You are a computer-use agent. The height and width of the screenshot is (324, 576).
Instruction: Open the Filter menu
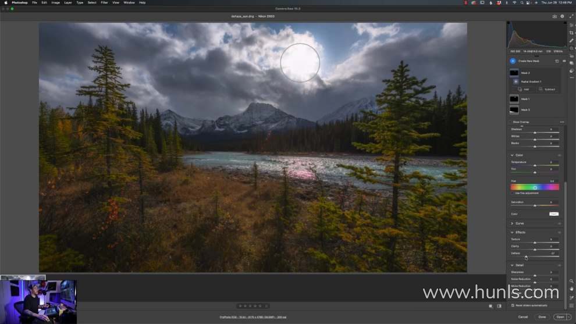[104, 2]
